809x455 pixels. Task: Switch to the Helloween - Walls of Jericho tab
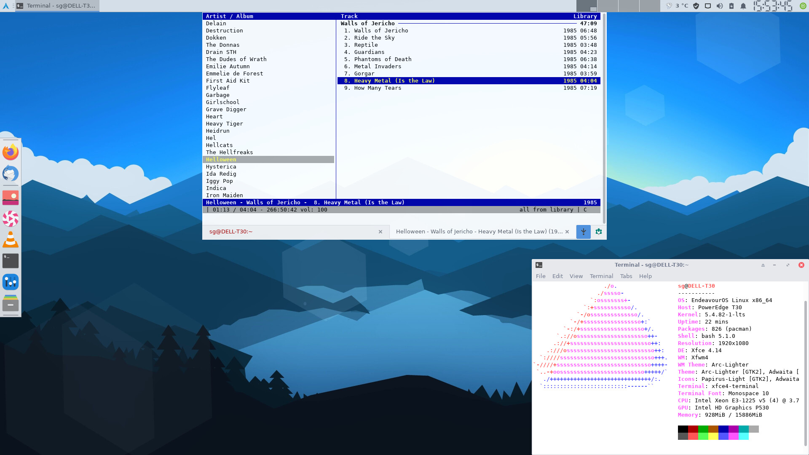[482, 232]
